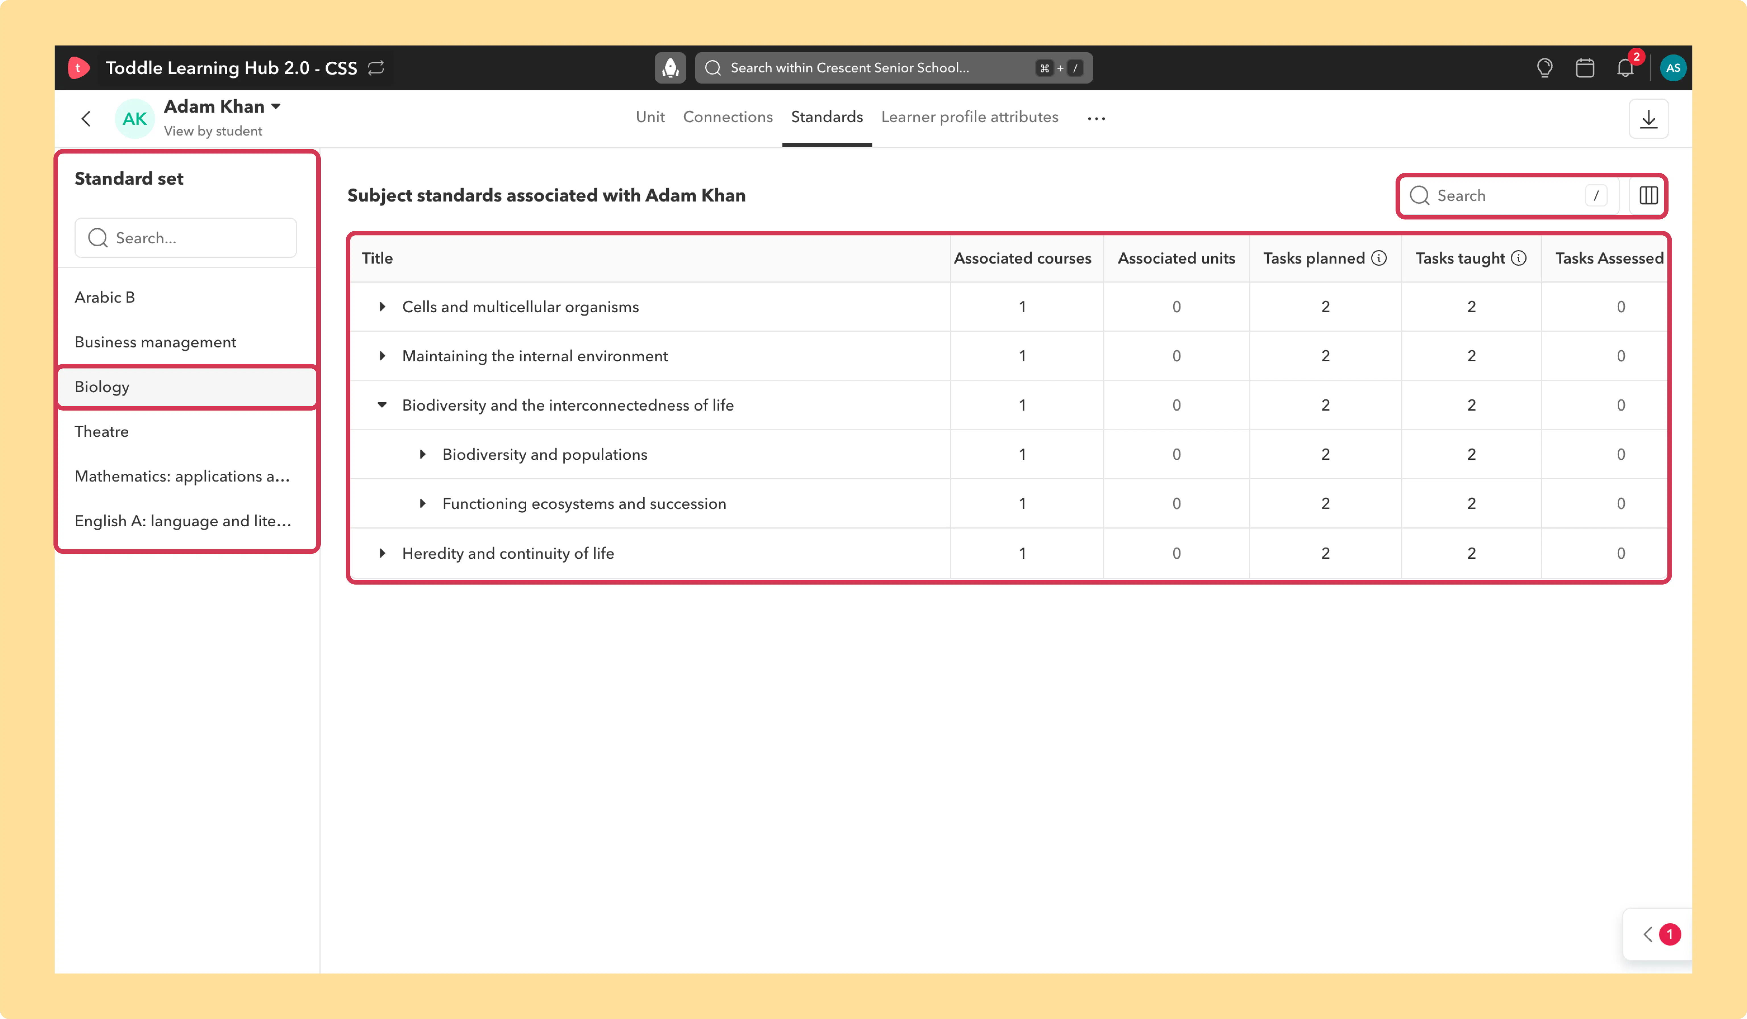
Task: Switch to the Connections tab
Action: [727, 117]
